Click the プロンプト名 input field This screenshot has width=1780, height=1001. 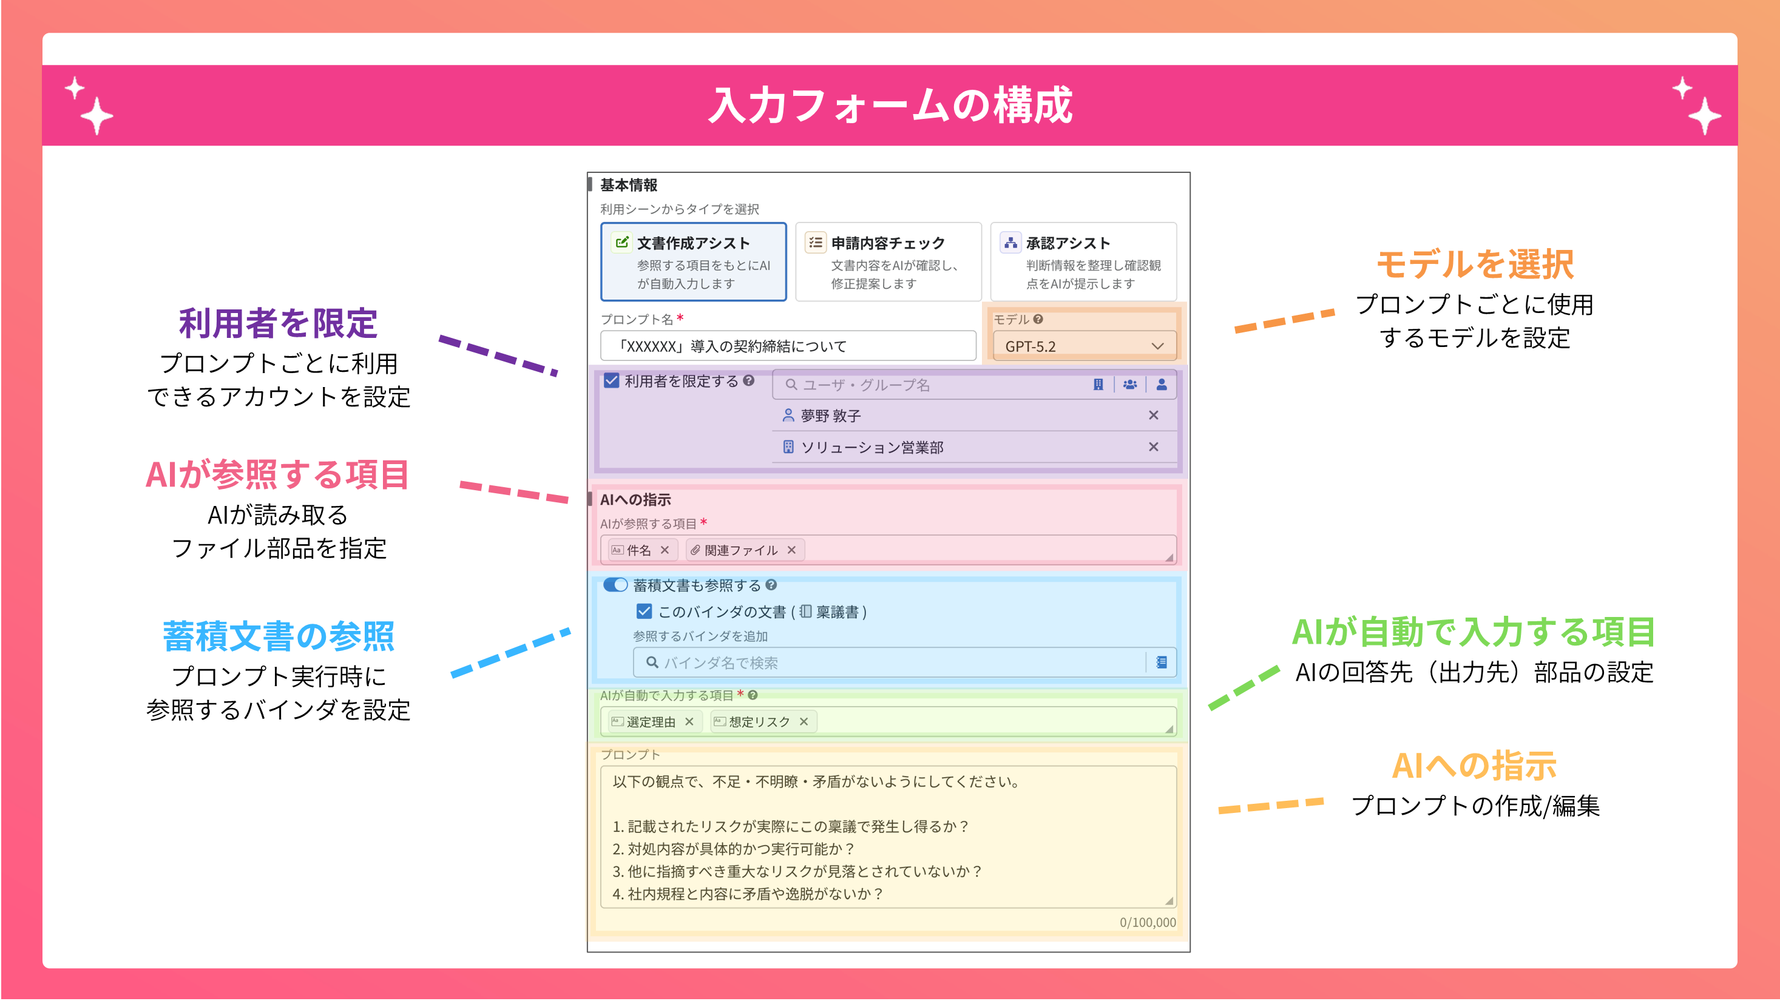coord(788,346)
